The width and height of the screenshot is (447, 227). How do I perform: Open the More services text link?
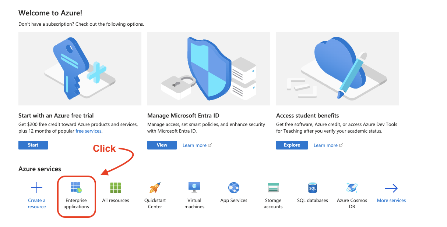(391, 200)
